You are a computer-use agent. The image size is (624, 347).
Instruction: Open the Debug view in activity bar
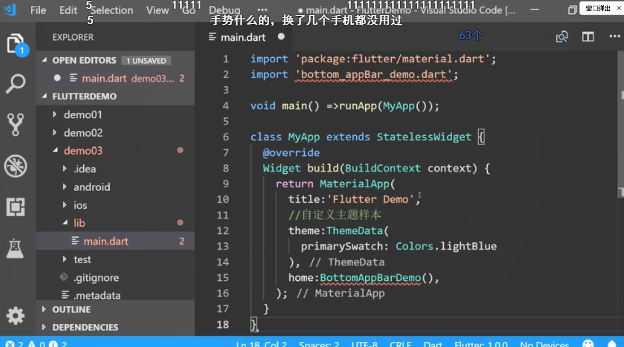coord(16,166)
